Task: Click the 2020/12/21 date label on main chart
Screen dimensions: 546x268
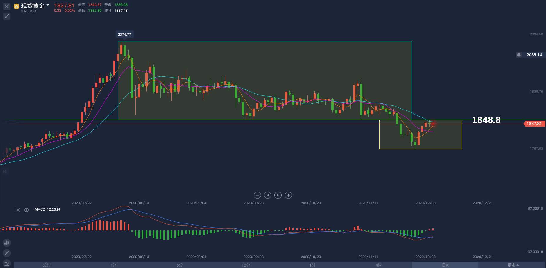Action: pyautogui.click(x=483, y=203)
